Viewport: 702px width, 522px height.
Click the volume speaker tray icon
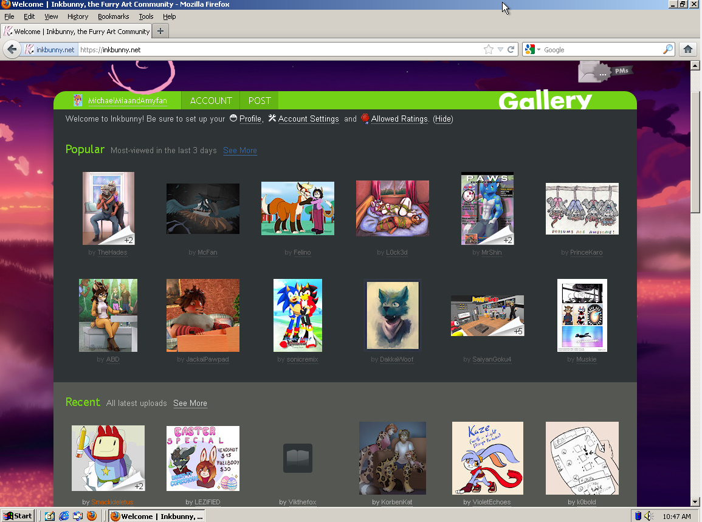point(649,516)
